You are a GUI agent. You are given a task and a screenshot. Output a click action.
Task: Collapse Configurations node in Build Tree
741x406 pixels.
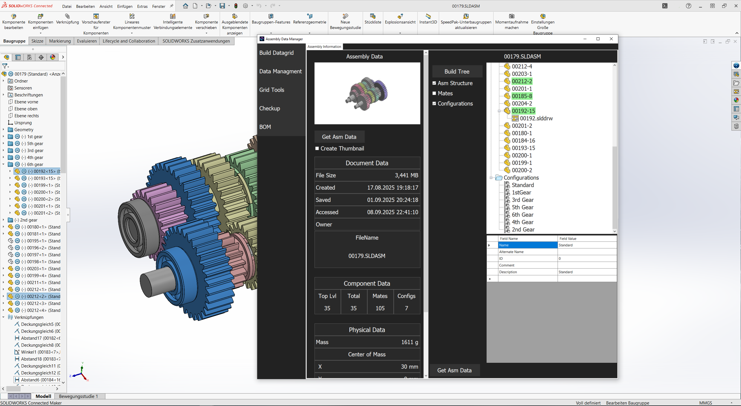coord(491,178)
